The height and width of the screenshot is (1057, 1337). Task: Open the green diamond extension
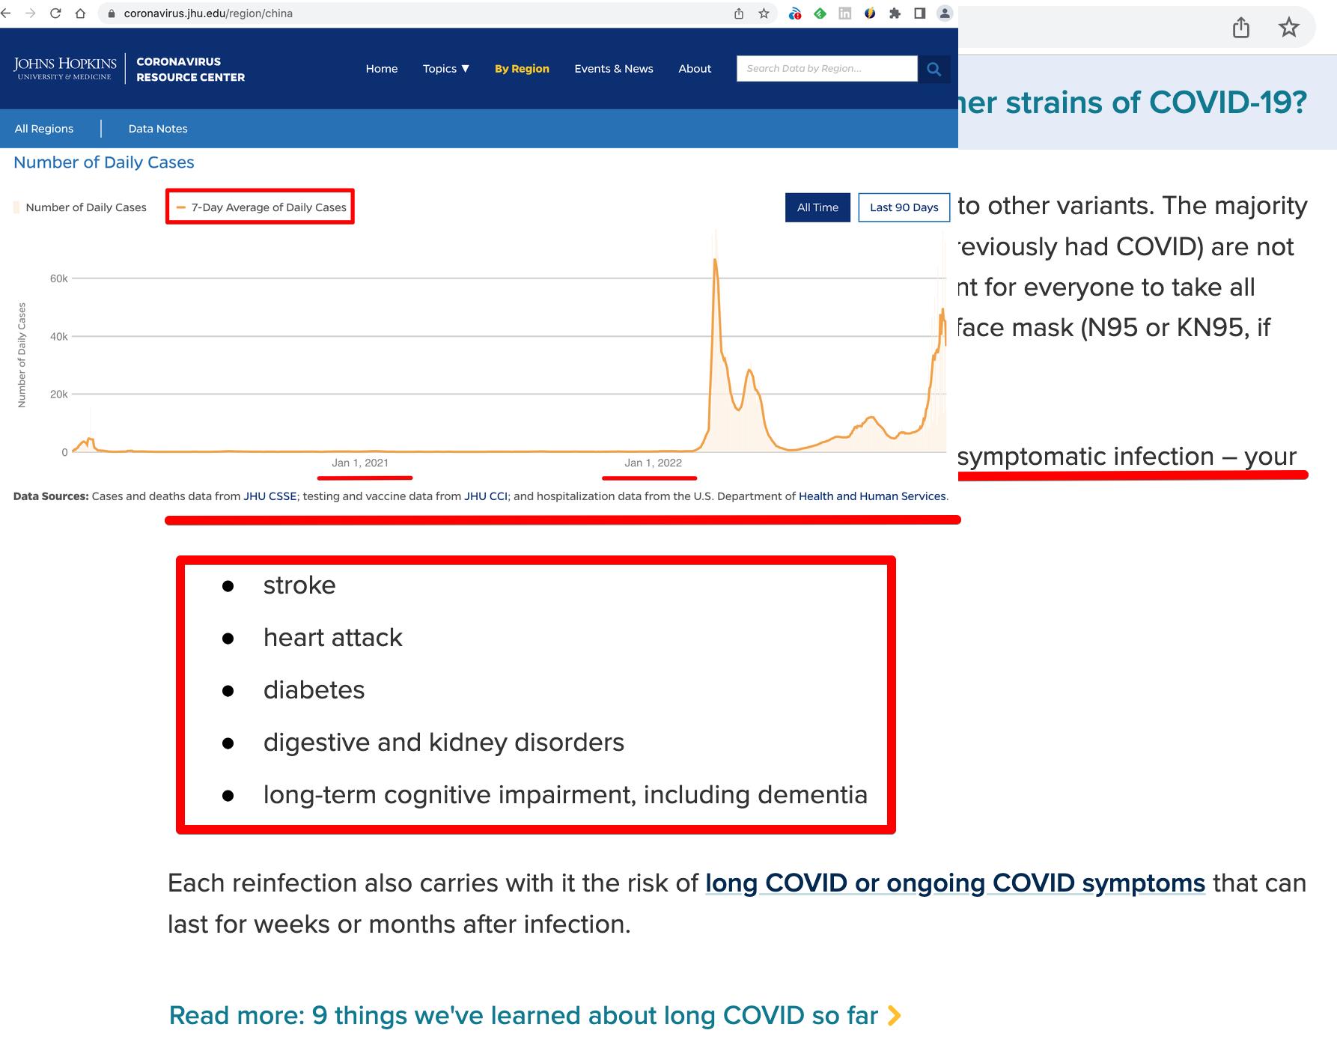(x=820, y=13)
